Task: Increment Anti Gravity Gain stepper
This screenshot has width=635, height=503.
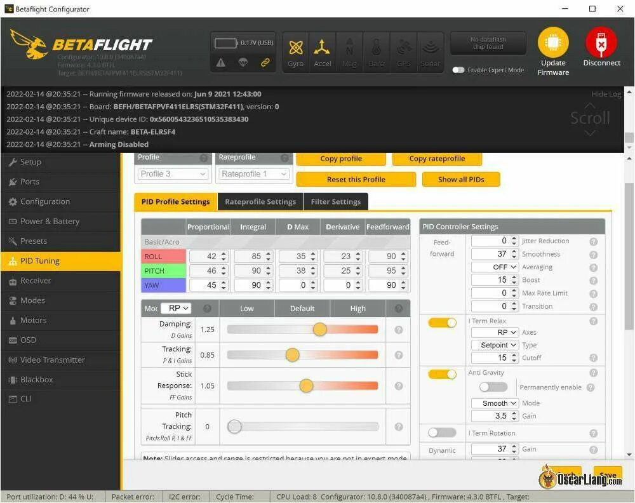Action: [514, 413]
